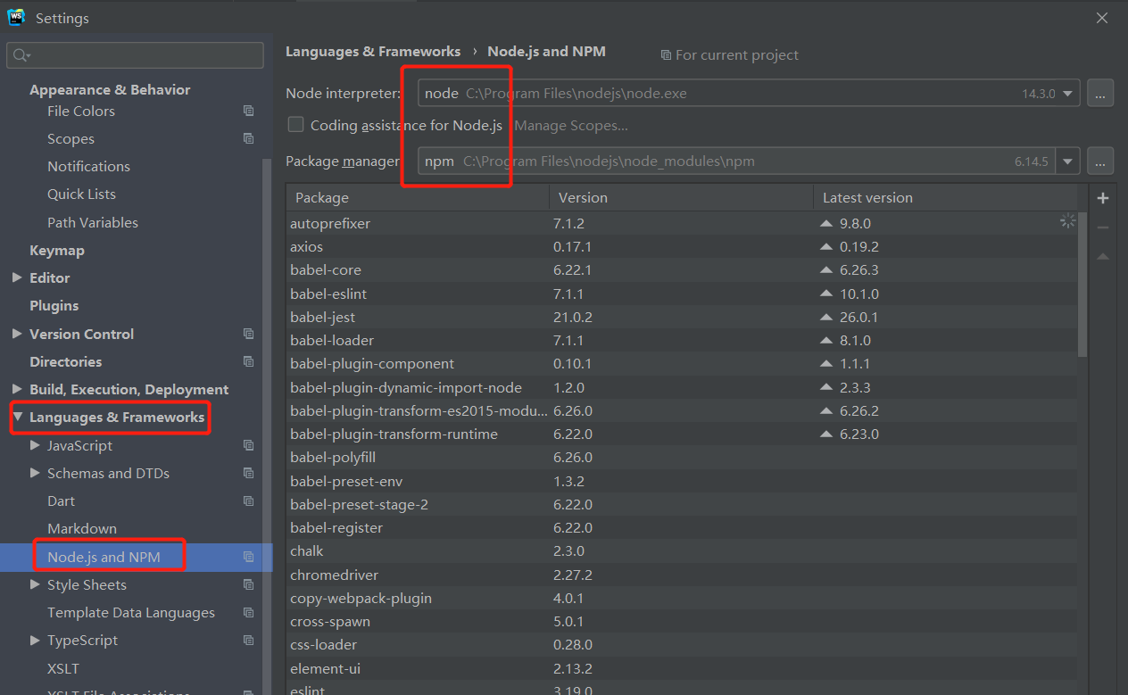
Task: Click project-level icon next to Version Control
Action: click(249, 334)
